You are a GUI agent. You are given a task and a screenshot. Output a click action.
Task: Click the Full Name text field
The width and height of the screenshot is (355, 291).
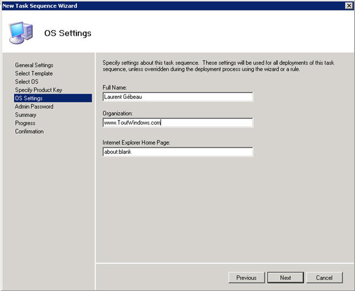178,96
